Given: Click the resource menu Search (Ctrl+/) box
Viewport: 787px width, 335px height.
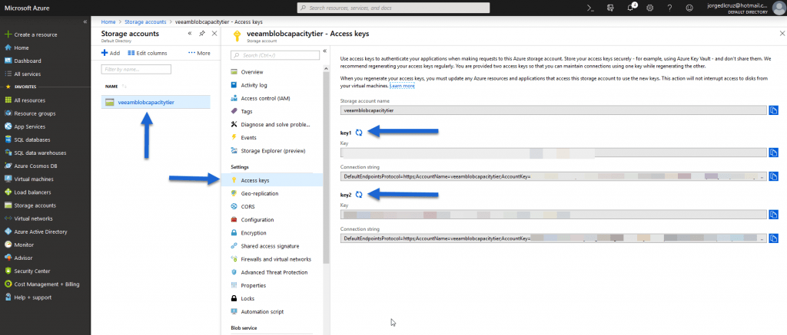Looking at the screenshot, I should pyautogui.click(x=274, y=55).
